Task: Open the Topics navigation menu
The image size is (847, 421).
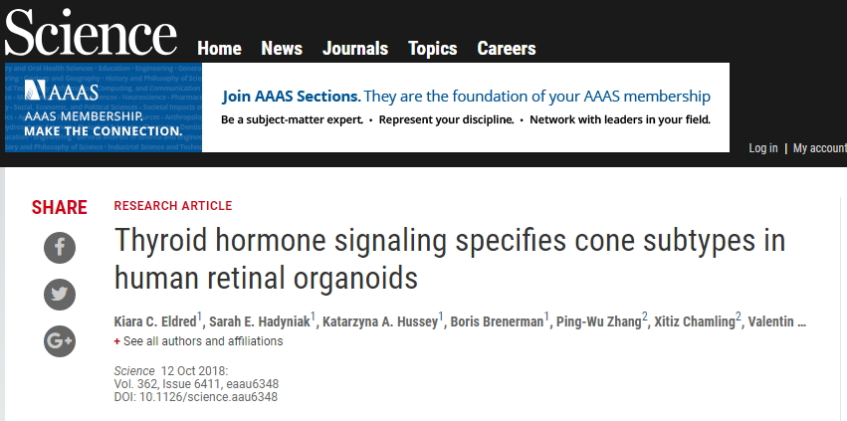Action: point(433,49)
